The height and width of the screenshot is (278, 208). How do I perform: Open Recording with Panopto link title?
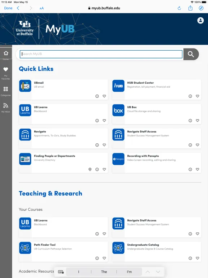point(143,156)
